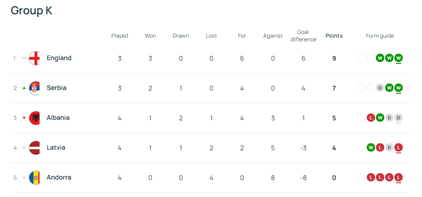Click the Latvia flag icon

pyautogui.click(x=35, y=148)
